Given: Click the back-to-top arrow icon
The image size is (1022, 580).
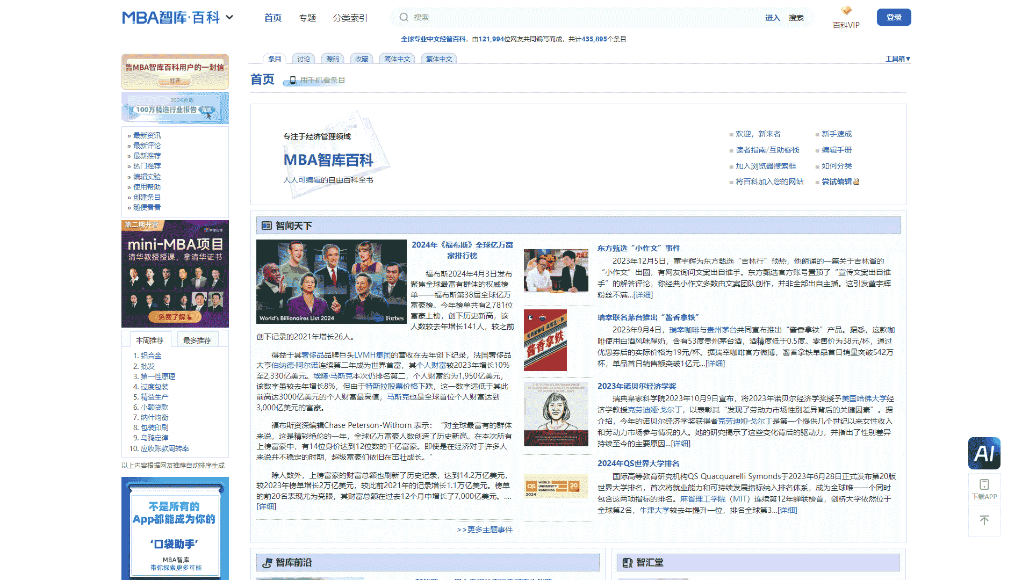Looking at the screenshot, I should (984, 520).
